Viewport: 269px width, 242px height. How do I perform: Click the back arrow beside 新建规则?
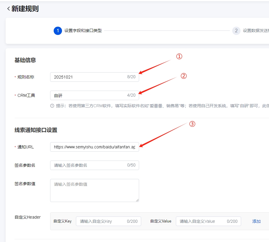click(8, 9)
